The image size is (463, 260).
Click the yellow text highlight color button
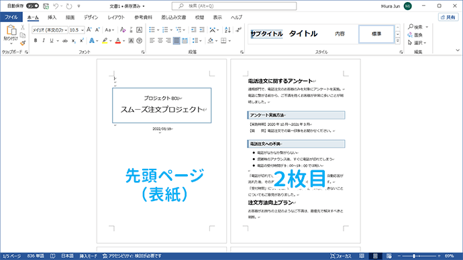pyautogui.click(x=105, y=41)
